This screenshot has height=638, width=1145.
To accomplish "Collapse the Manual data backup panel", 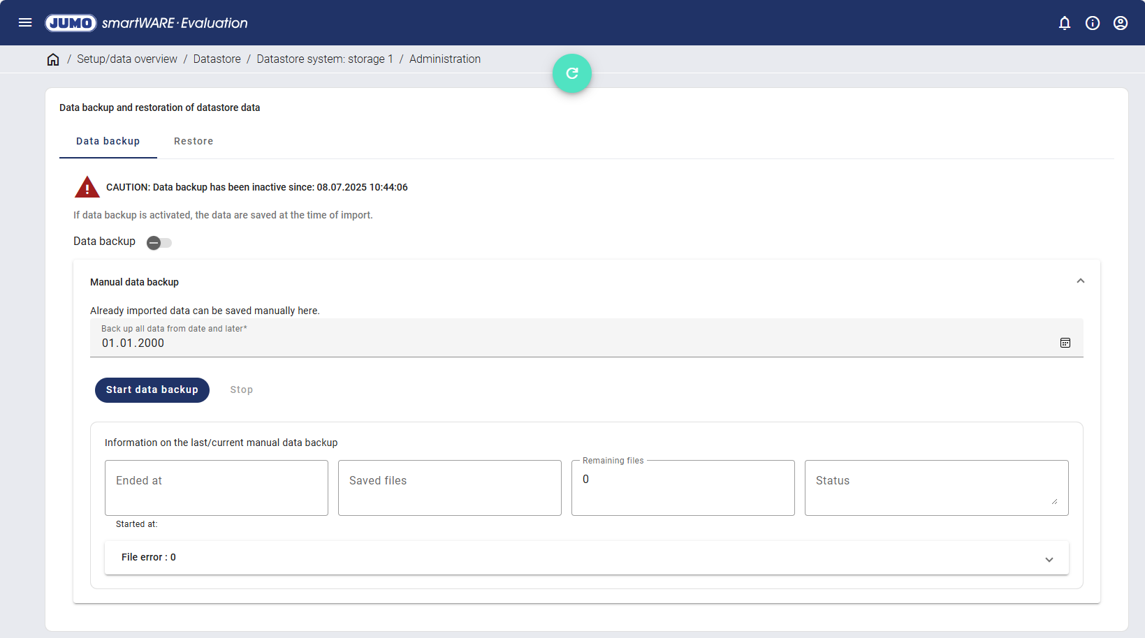I will (x=1080, y=281).
